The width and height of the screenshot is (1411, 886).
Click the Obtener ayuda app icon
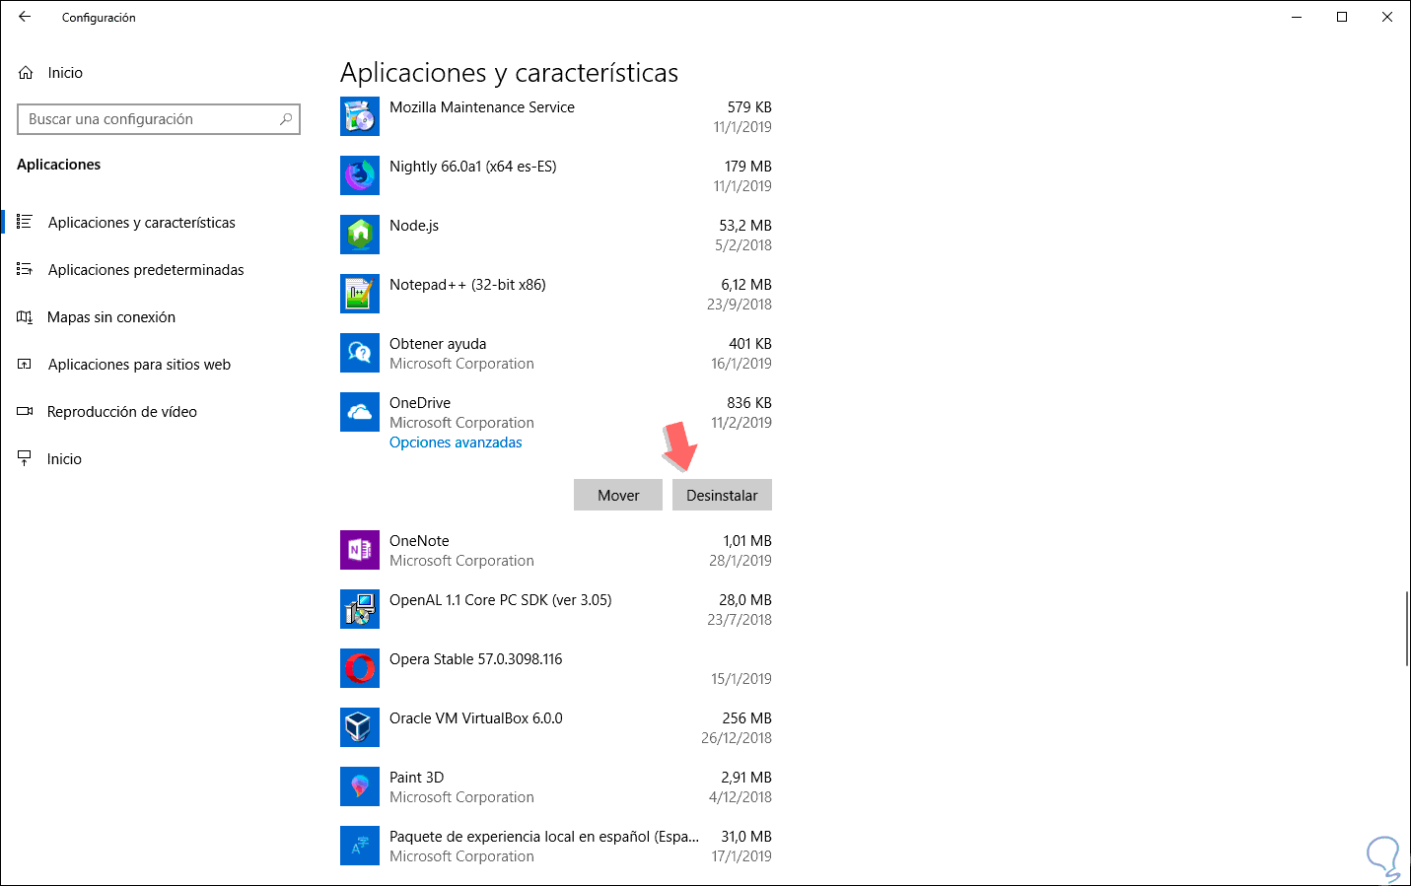(x=360, y=353)
